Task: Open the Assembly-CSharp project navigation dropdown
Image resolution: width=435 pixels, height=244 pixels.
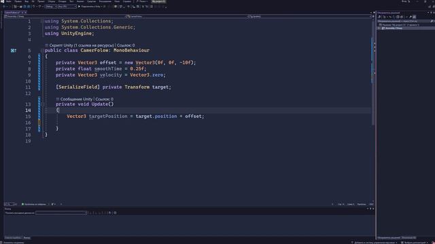Action: pyautogui.click(x=65, y=16)
